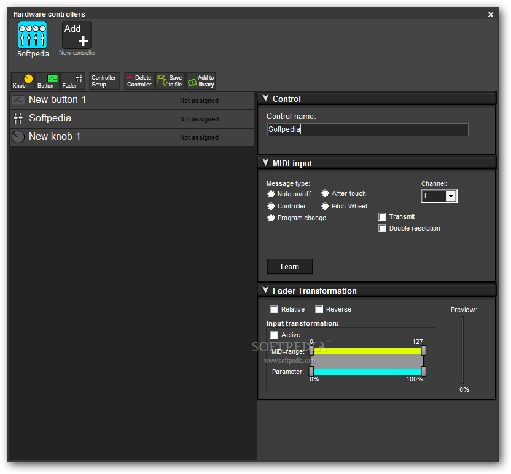The width and height of the screenshot is (511, 474).
Task: Click Not assigned for New button 1
Action: click(x=199, y=101)
